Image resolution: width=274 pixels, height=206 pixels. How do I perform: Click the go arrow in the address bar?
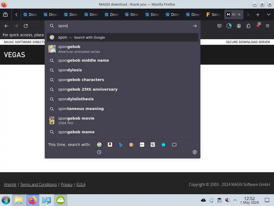(195, 26)
